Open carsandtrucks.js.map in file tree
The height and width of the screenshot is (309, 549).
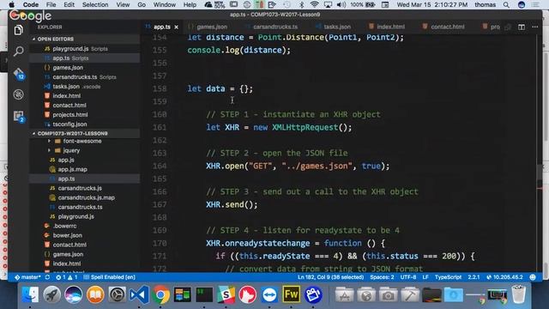coord(85,197)
